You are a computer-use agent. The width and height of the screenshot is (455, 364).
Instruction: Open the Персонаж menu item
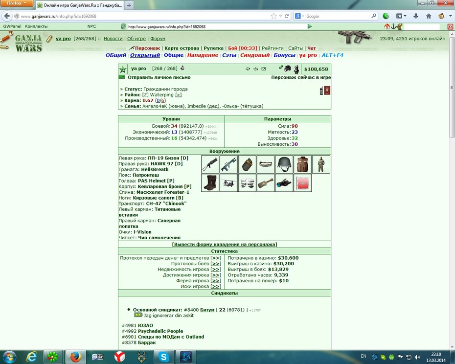[147, 48]
